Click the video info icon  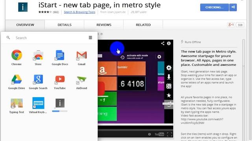pyautogui.click(x=169, y=43)
